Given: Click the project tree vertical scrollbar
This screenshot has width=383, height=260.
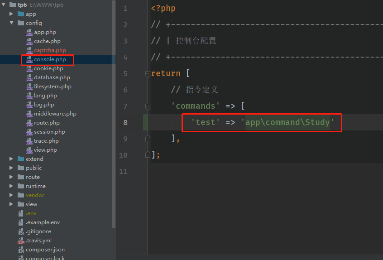Looking at the screenshot, I should pyautogui.click(x=114, y=114).
